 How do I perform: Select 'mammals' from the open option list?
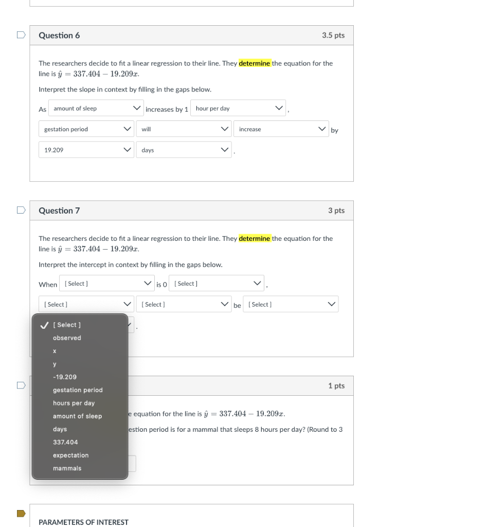(x=80, y=468)
